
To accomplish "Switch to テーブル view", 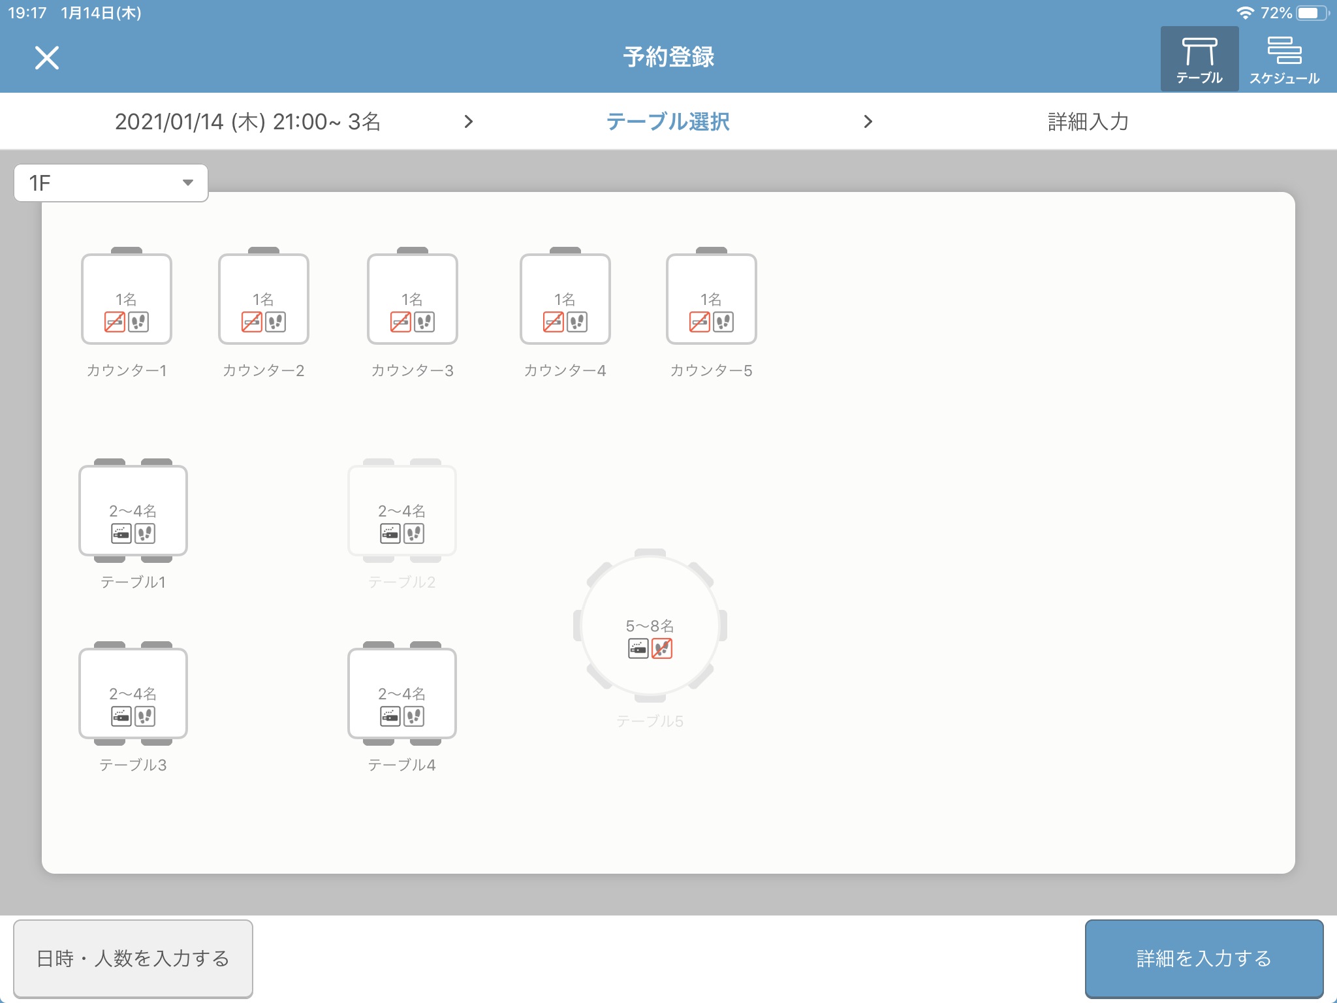I will click(x=1199, y=60).
